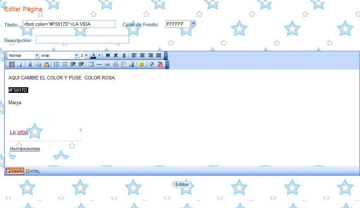Expand the first toolbar row overflow options
This screenshot has height=208, width=360.
pyautogui.click(x=166, y=55)
